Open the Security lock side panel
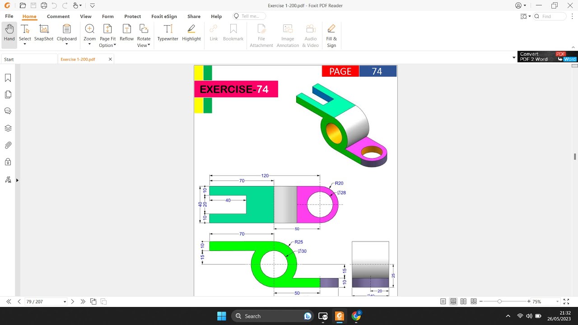The width and height of the screenshot is (578, 325). point(8,162)
